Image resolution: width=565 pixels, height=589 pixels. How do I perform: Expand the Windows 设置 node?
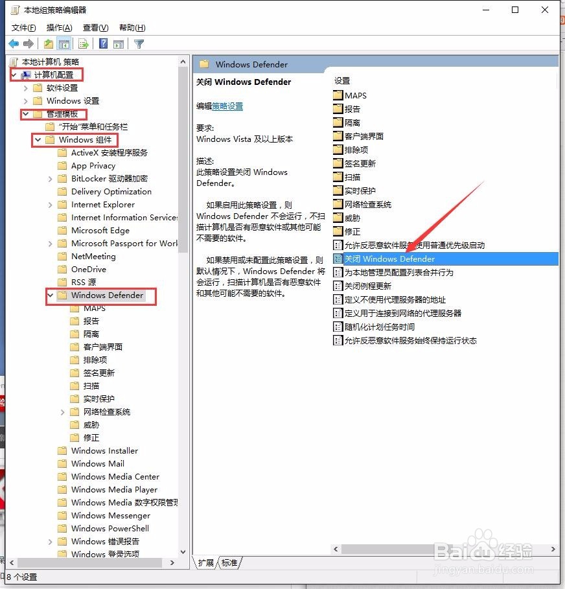coord(25,101)
